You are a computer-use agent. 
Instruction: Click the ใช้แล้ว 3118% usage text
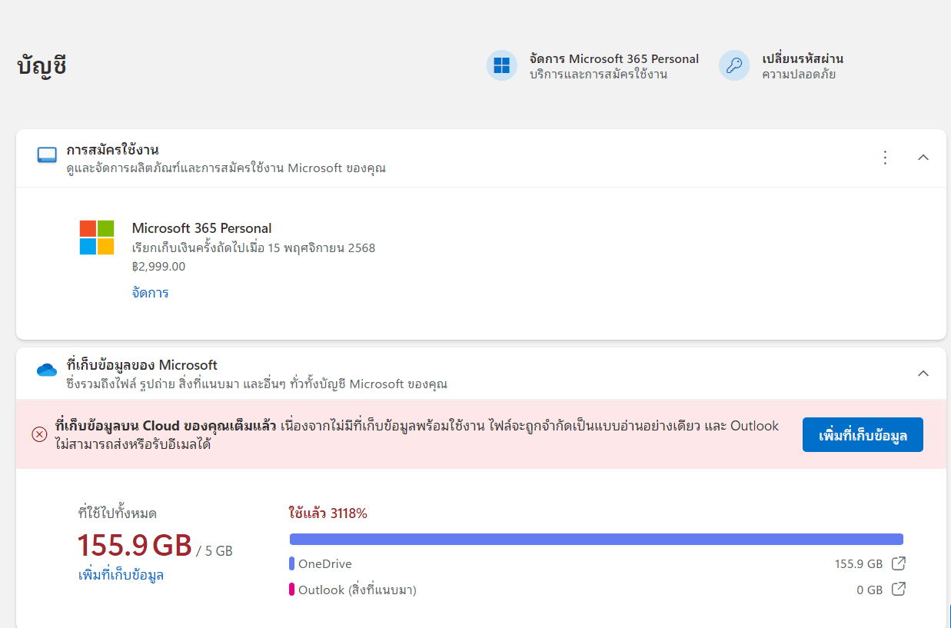click(x=328, y=513)
